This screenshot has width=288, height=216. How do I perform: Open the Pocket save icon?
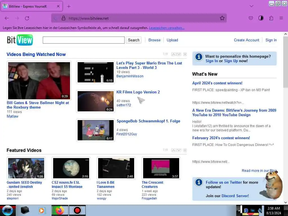[x=251, y=18]
